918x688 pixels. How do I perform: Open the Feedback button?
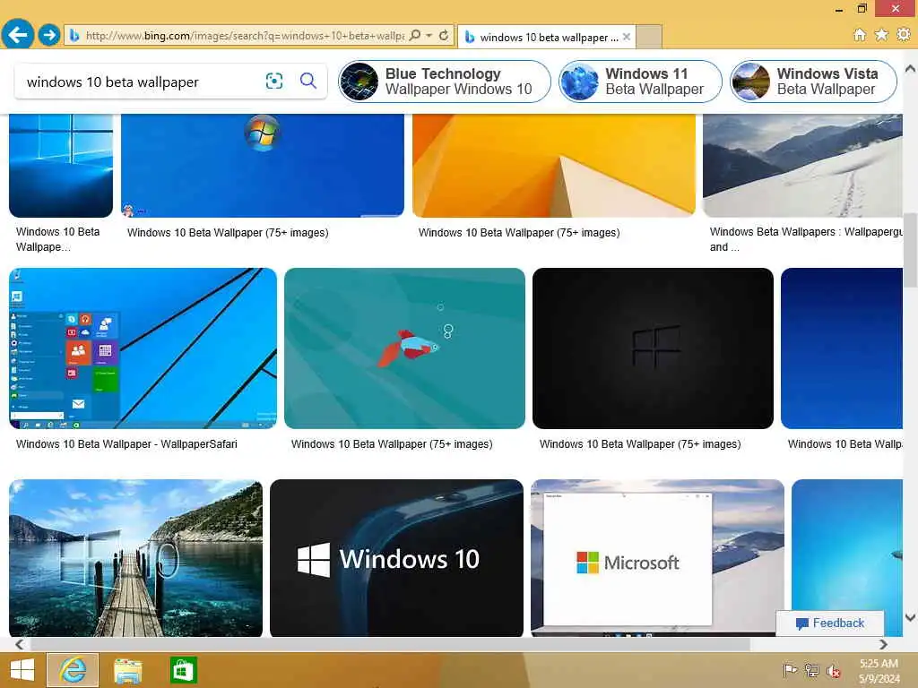click(x=830, y=623)
